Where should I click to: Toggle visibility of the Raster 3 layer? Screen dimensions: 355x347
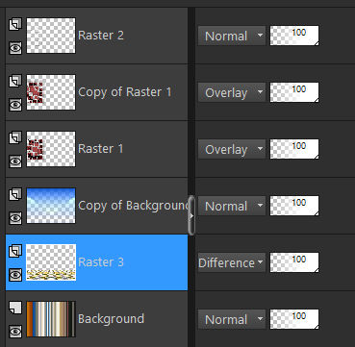pos(15,275)
